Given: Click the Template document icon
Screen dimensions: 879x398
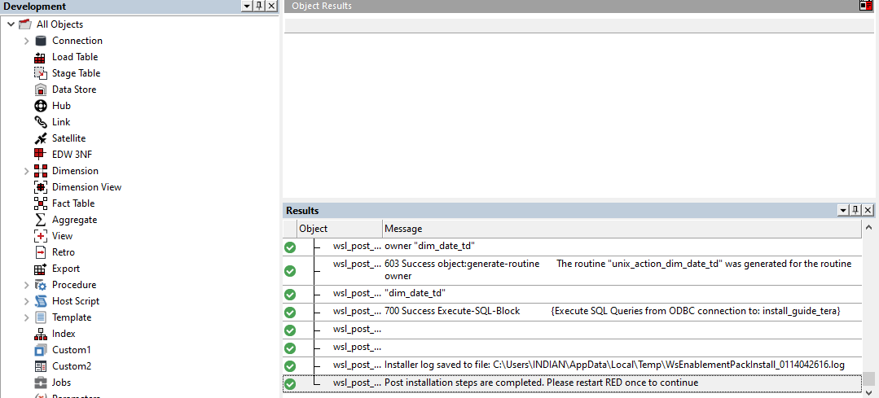Looking at the screenshot, I should point(41,317).
